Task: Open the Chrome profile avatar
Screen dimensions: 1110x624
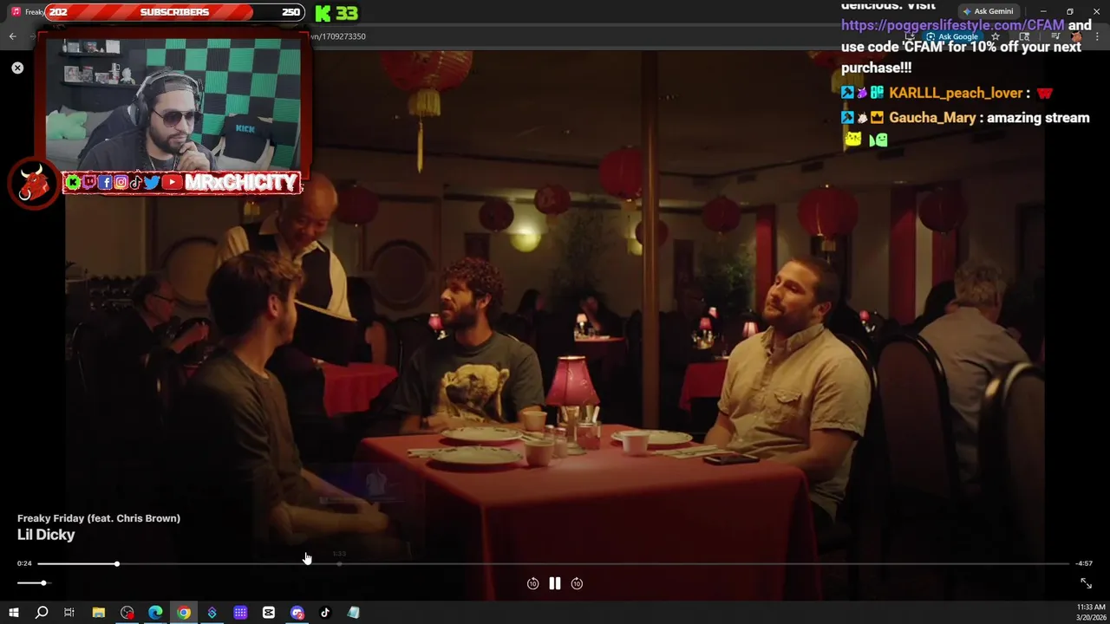Action: coord(1076,36)
